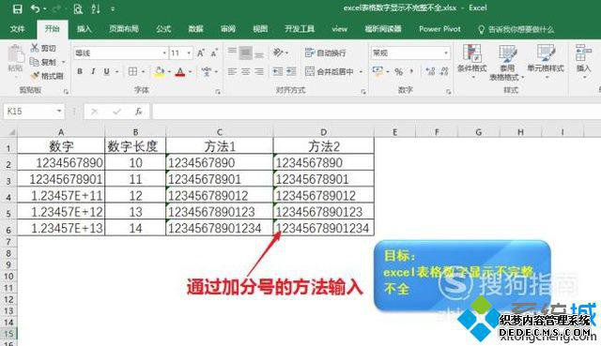Image resolution: width=601 pixels, height=346 pixels.
Task: Click the Increase Decimal icon
Action: [x=430, y=71]
